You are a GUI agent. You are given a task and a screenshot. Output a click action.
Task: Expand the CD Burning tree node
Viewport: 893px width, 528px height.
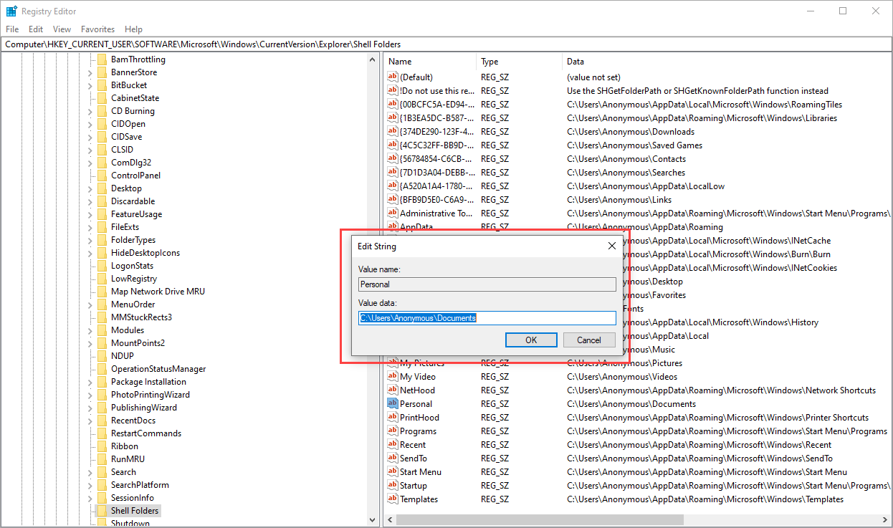tap(90, 111)
